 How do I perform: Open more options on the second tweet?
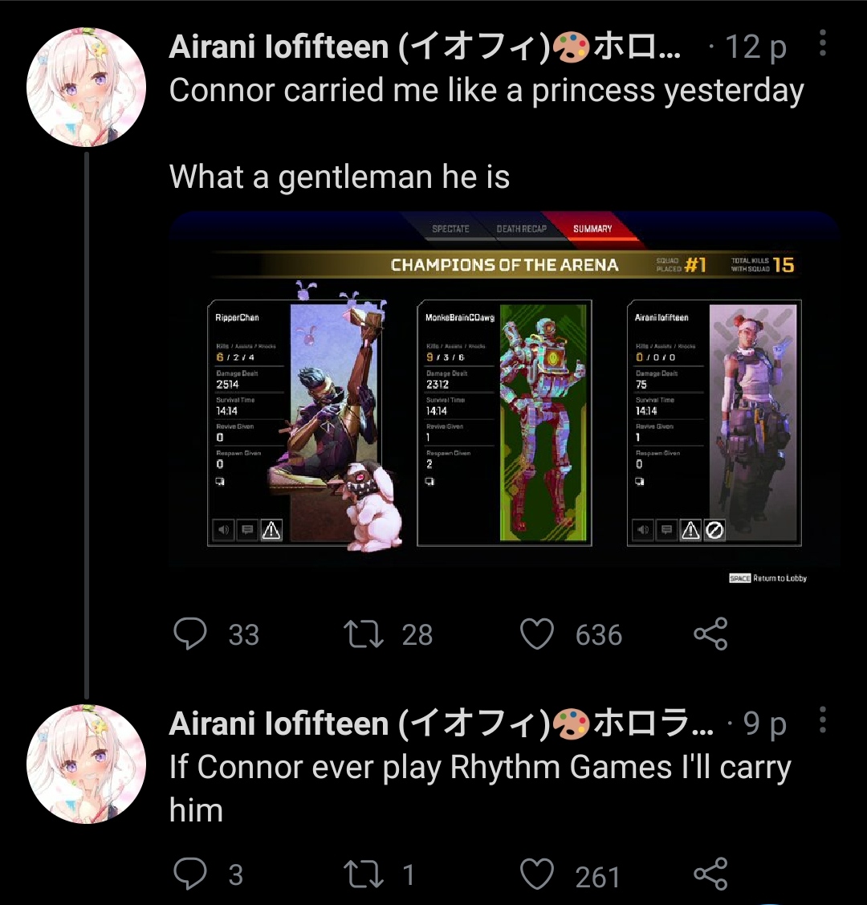pyautogui.click(x=823, y=720)
